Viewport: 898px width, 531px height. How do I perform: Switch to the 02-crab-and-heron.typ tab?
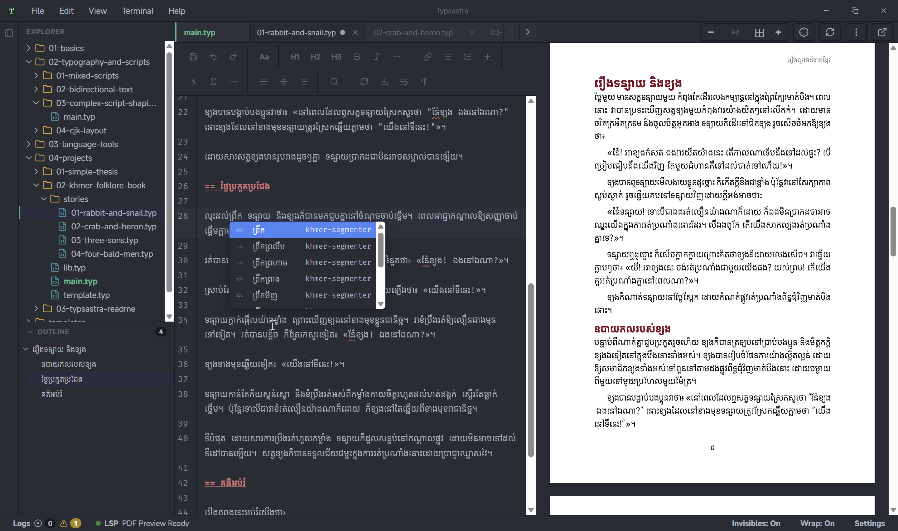[x=413, y=32]
